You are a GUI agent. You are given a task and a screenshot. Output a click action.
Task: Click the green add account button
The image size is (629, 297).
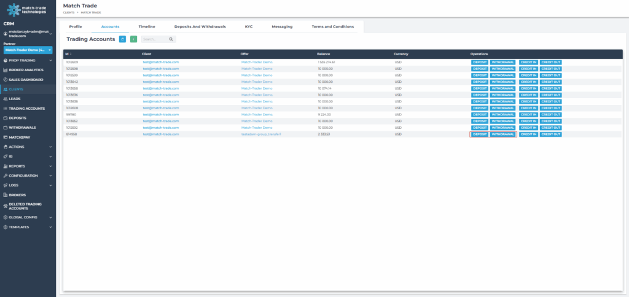pyautogui.click(x=133, y=39)
